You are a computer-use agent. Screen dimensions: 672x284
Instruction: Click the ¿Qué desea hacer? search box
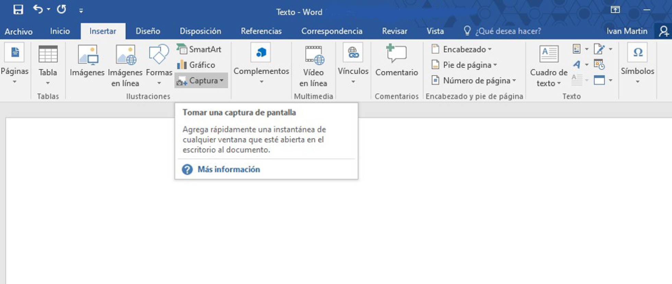point(502,31)
